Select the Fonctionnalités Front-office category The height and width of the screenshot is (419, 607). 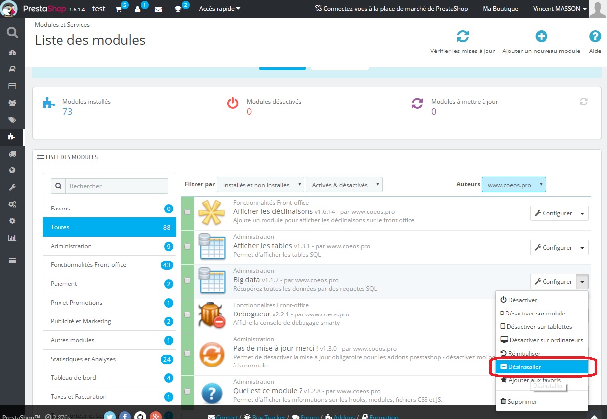[109, 265]
